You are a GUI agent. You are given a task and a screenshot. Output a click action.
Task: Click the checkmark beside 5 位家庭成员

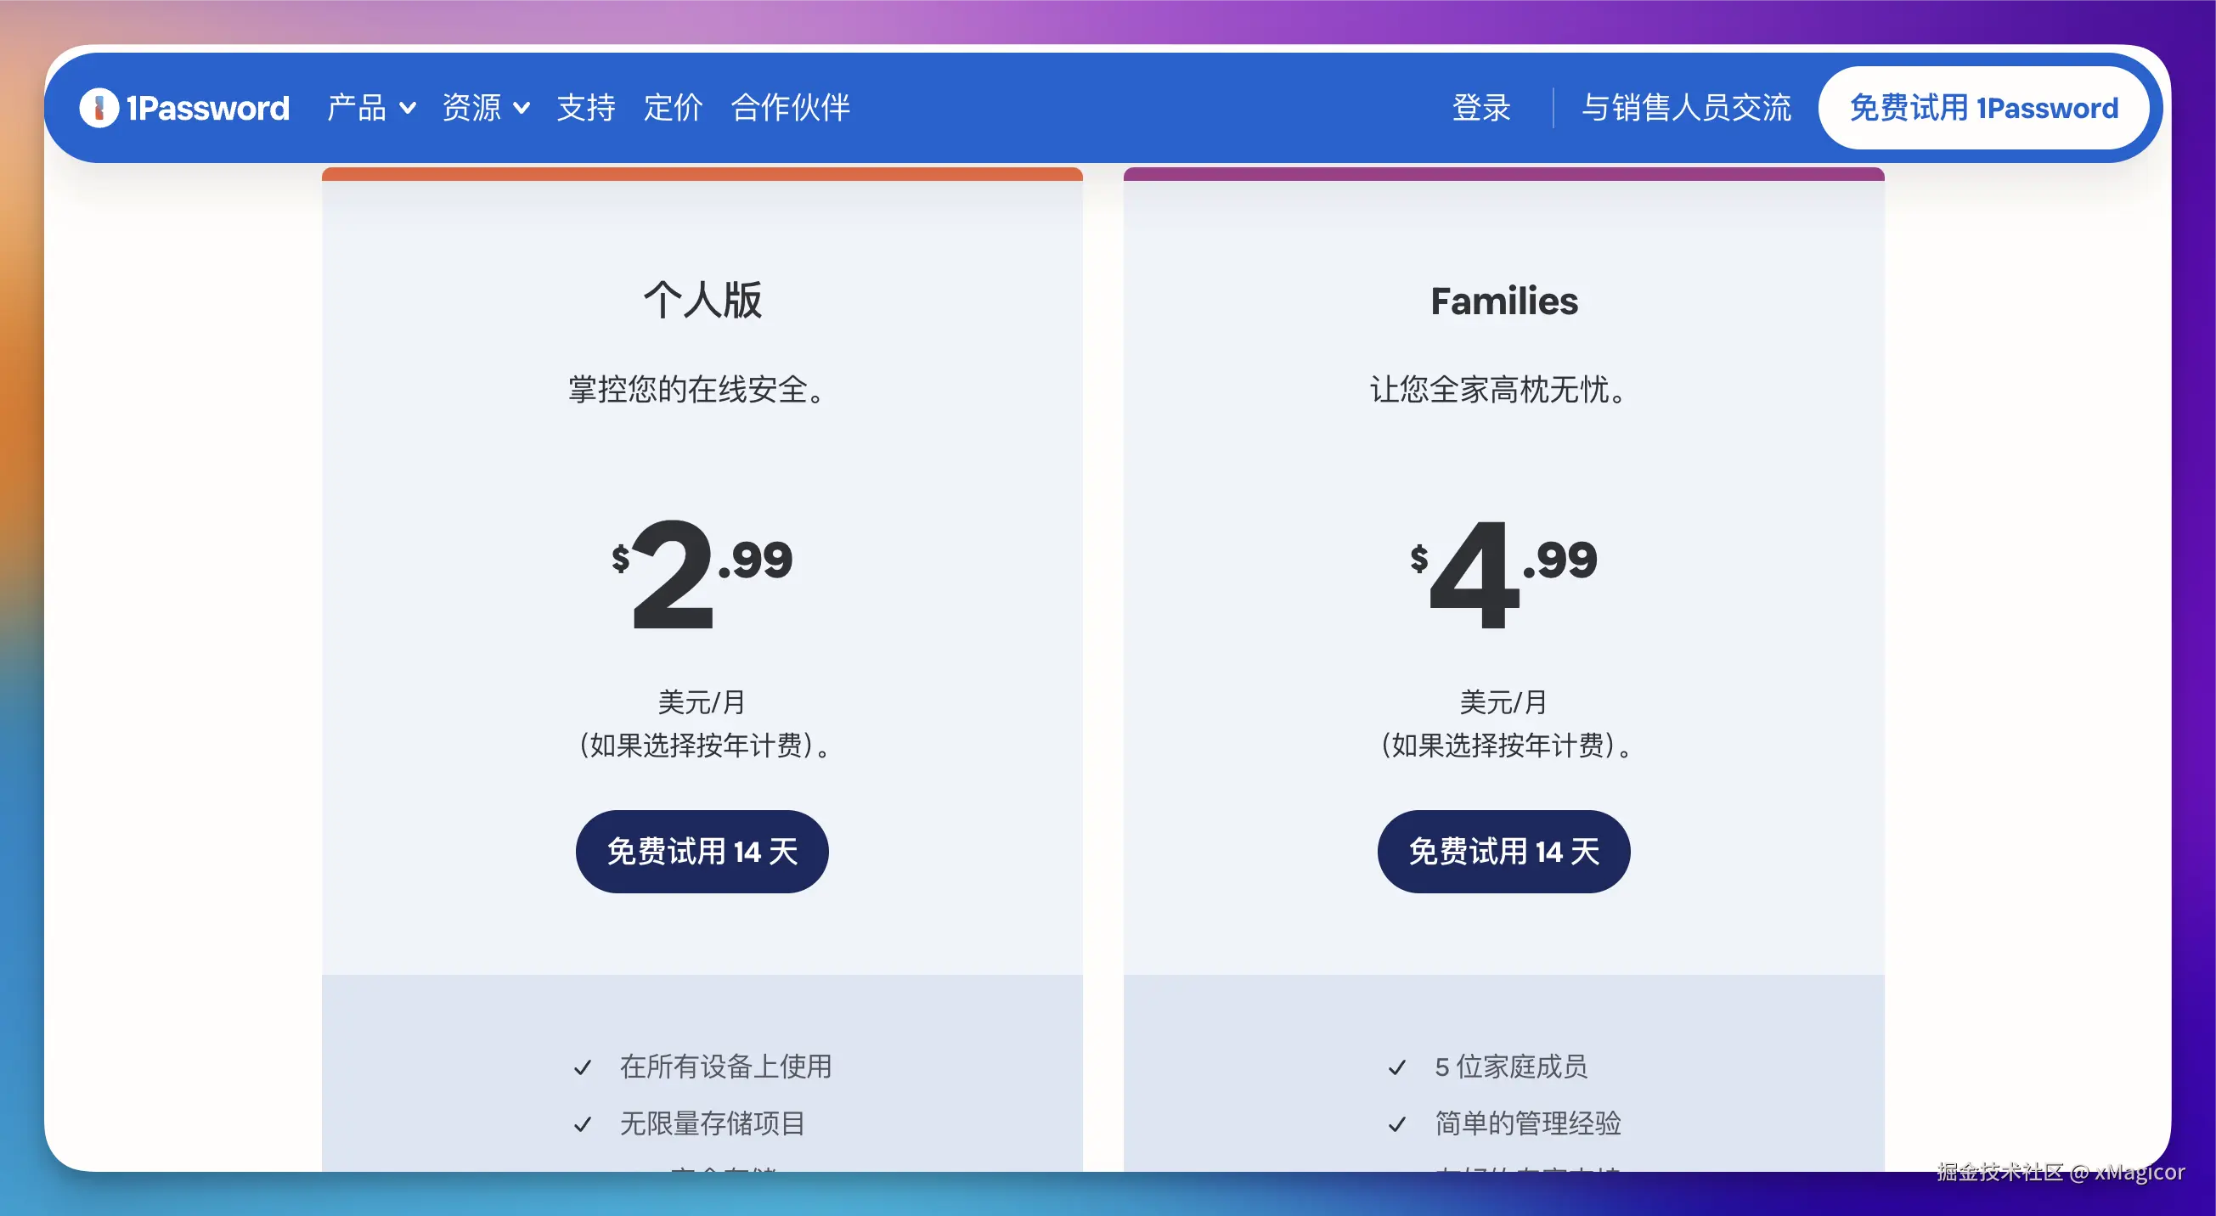1397,1068
